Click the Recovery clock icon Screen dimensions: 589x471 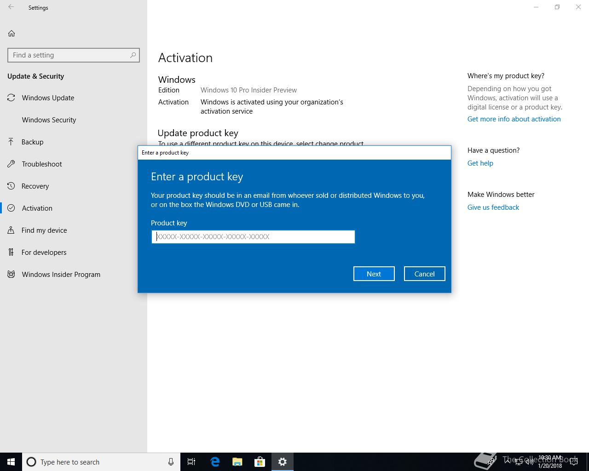(x=11, y=186)
